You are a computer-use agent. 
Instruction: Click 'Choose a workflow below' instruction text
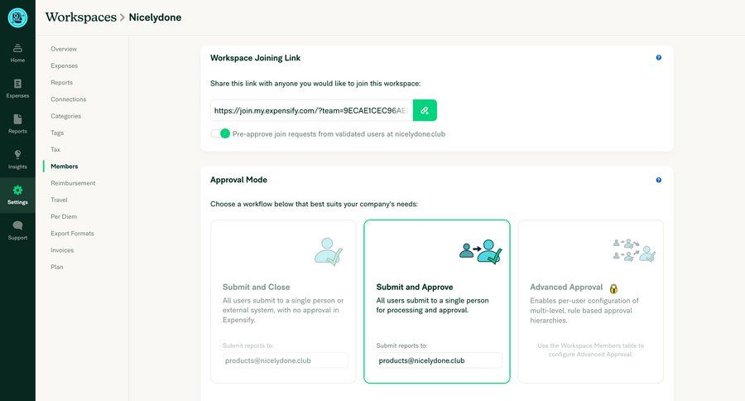[x=314, y=204]
